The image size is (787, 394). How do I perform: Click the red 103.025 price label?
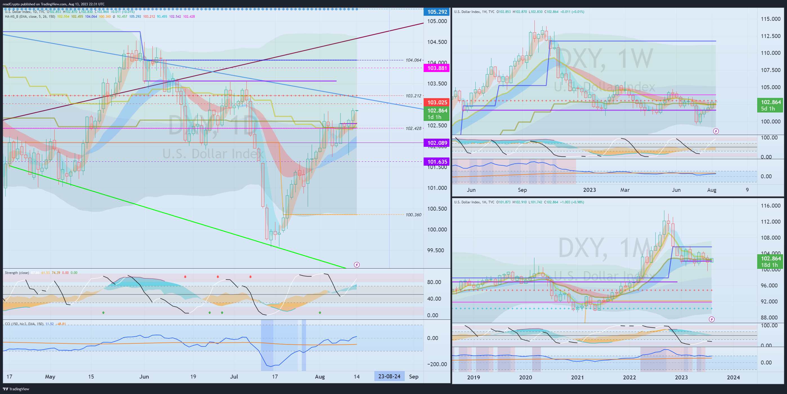pyautogui.click(x=437, y=102)
